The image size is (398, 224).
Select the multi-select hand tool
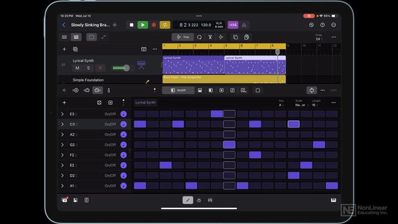(246, 37)
